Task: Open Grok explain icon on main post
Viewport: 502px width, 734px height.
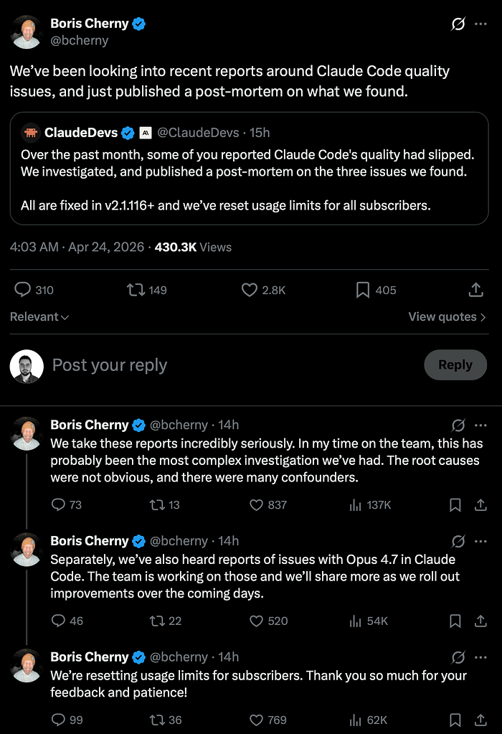Action: pyautogui.click(x=458, y=24)
